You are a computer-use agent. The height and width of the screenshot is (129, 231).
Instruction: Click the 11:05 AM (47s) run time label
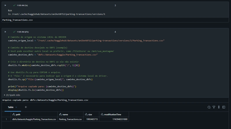23,32
